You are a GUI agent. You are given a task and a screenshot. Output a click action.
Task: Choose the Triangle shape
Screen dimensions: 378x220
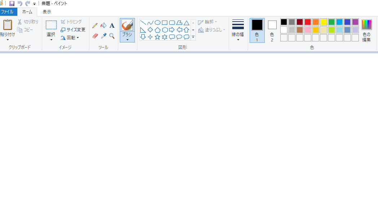[186, 23]
